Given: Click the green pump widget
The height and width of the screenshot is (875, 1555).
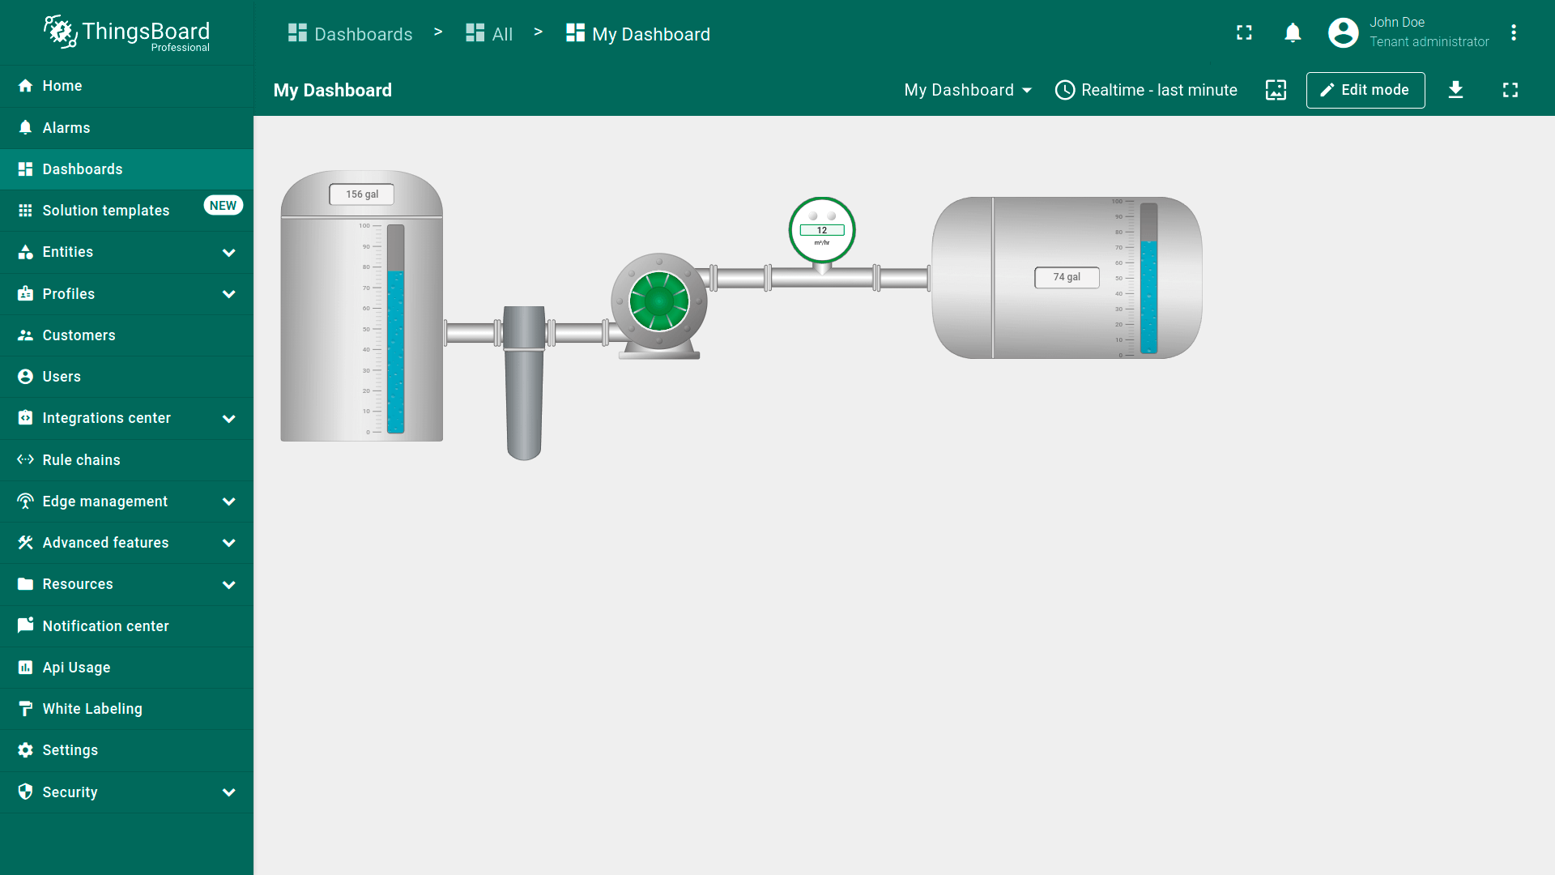Looking at the screenshot, I should coord(659,302).
